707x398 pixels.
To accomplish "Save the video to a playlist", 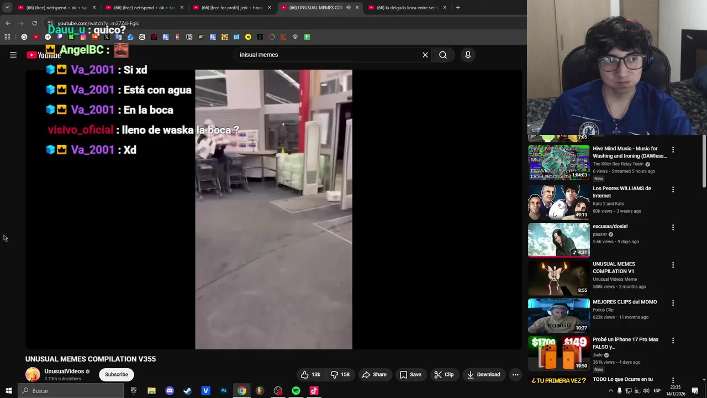I will pyautogui.click(x=410, y=374).
